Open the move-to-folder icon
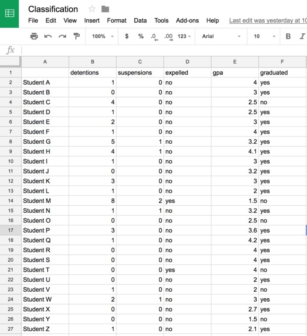307x336 pixels. [x=105, y=9]
